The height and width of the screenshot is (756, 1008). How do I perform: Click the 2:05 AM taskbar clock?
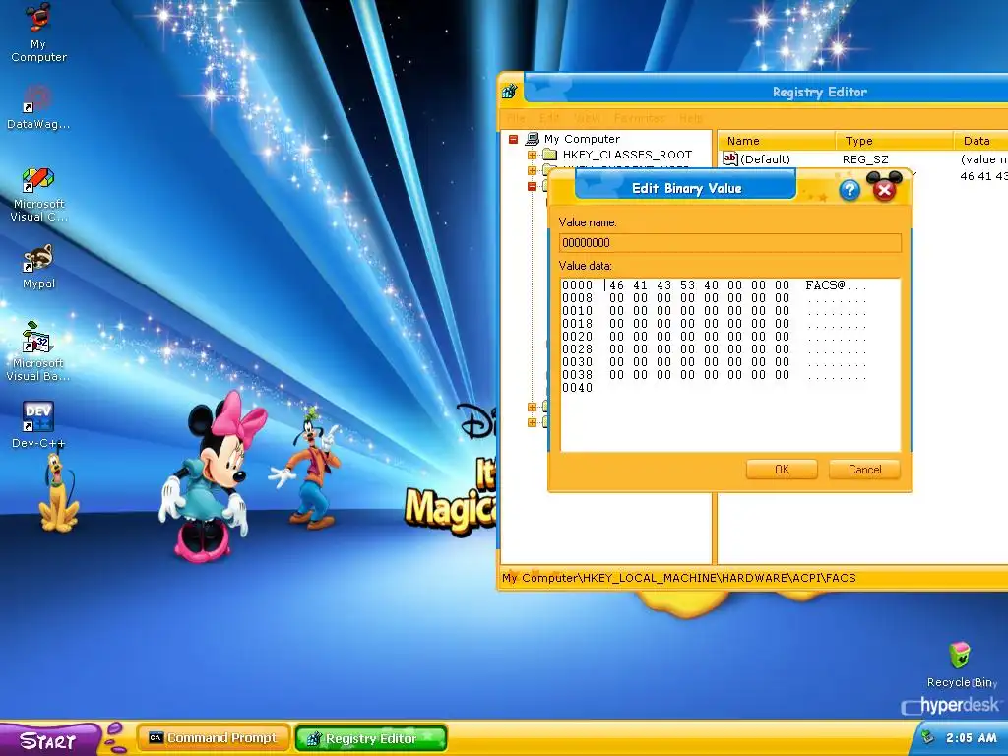[x=971, y=738]
